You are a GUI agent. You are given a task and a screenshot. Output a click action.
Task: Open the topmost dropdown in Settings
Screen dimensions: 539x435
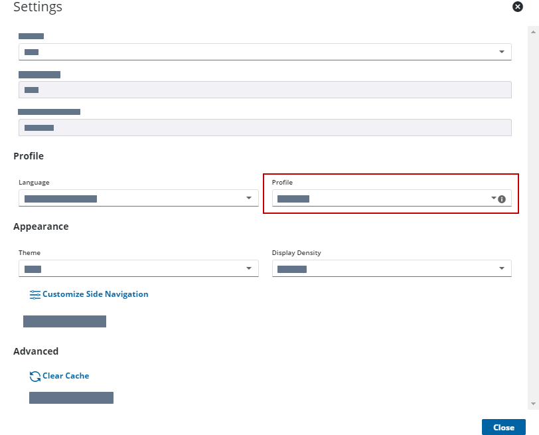pyautogui.click(x=264, y=52)
